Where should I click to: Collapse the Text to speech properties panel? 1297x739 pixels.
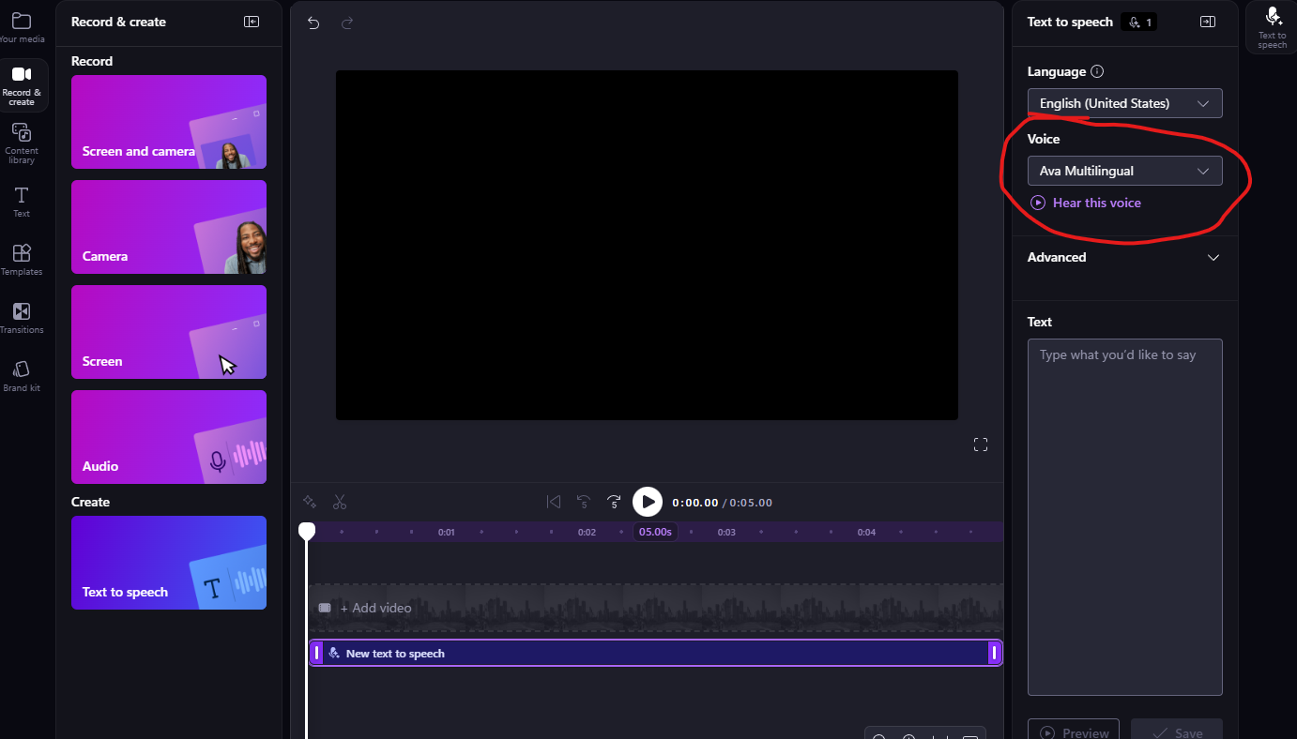[1208, 22]
